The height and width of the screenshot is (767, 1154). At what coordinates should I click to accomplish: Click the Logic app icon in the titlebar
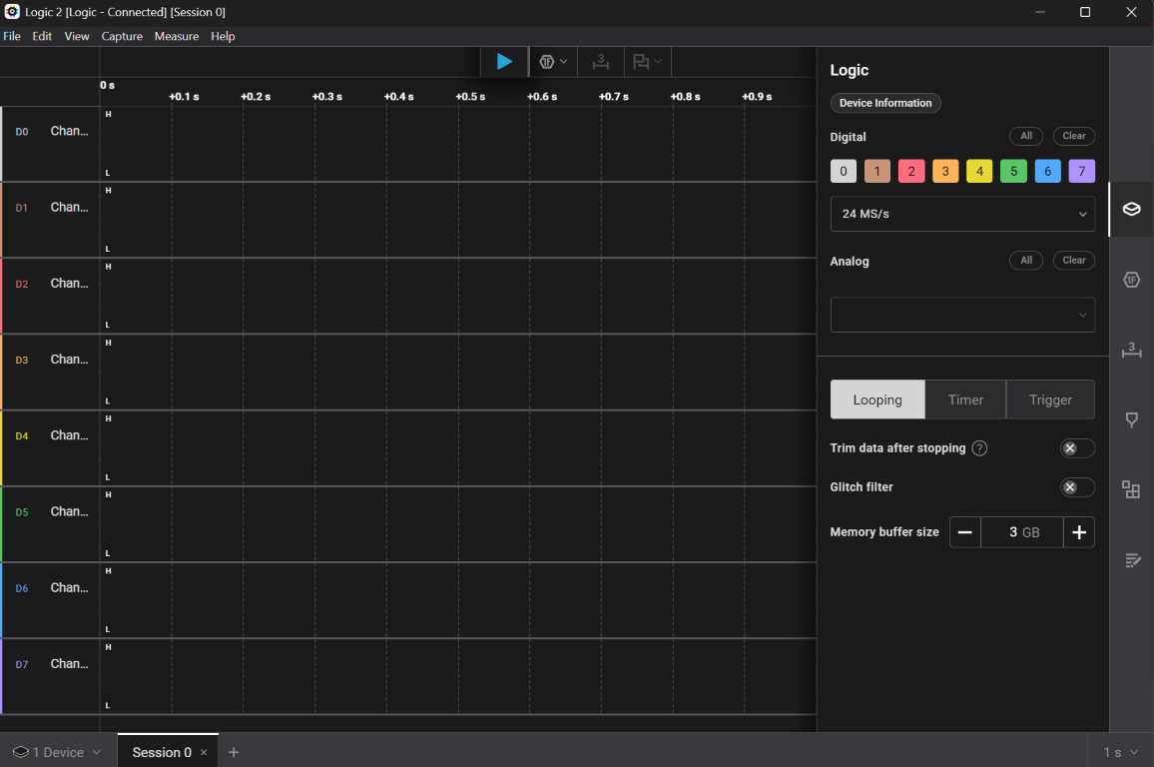(x=13, y=12)
